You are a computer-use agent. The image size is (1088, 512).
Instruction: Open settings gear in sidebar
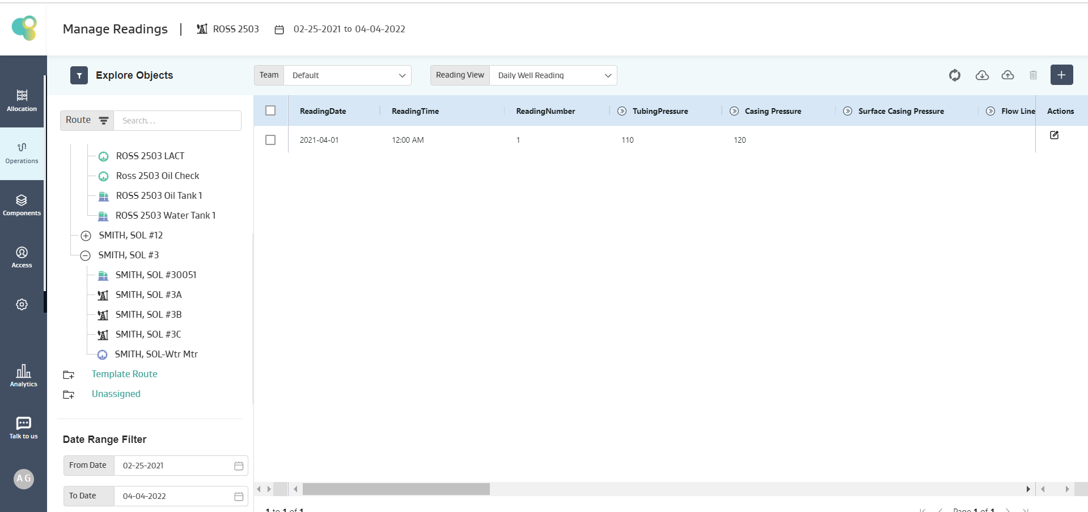[22, 305]
